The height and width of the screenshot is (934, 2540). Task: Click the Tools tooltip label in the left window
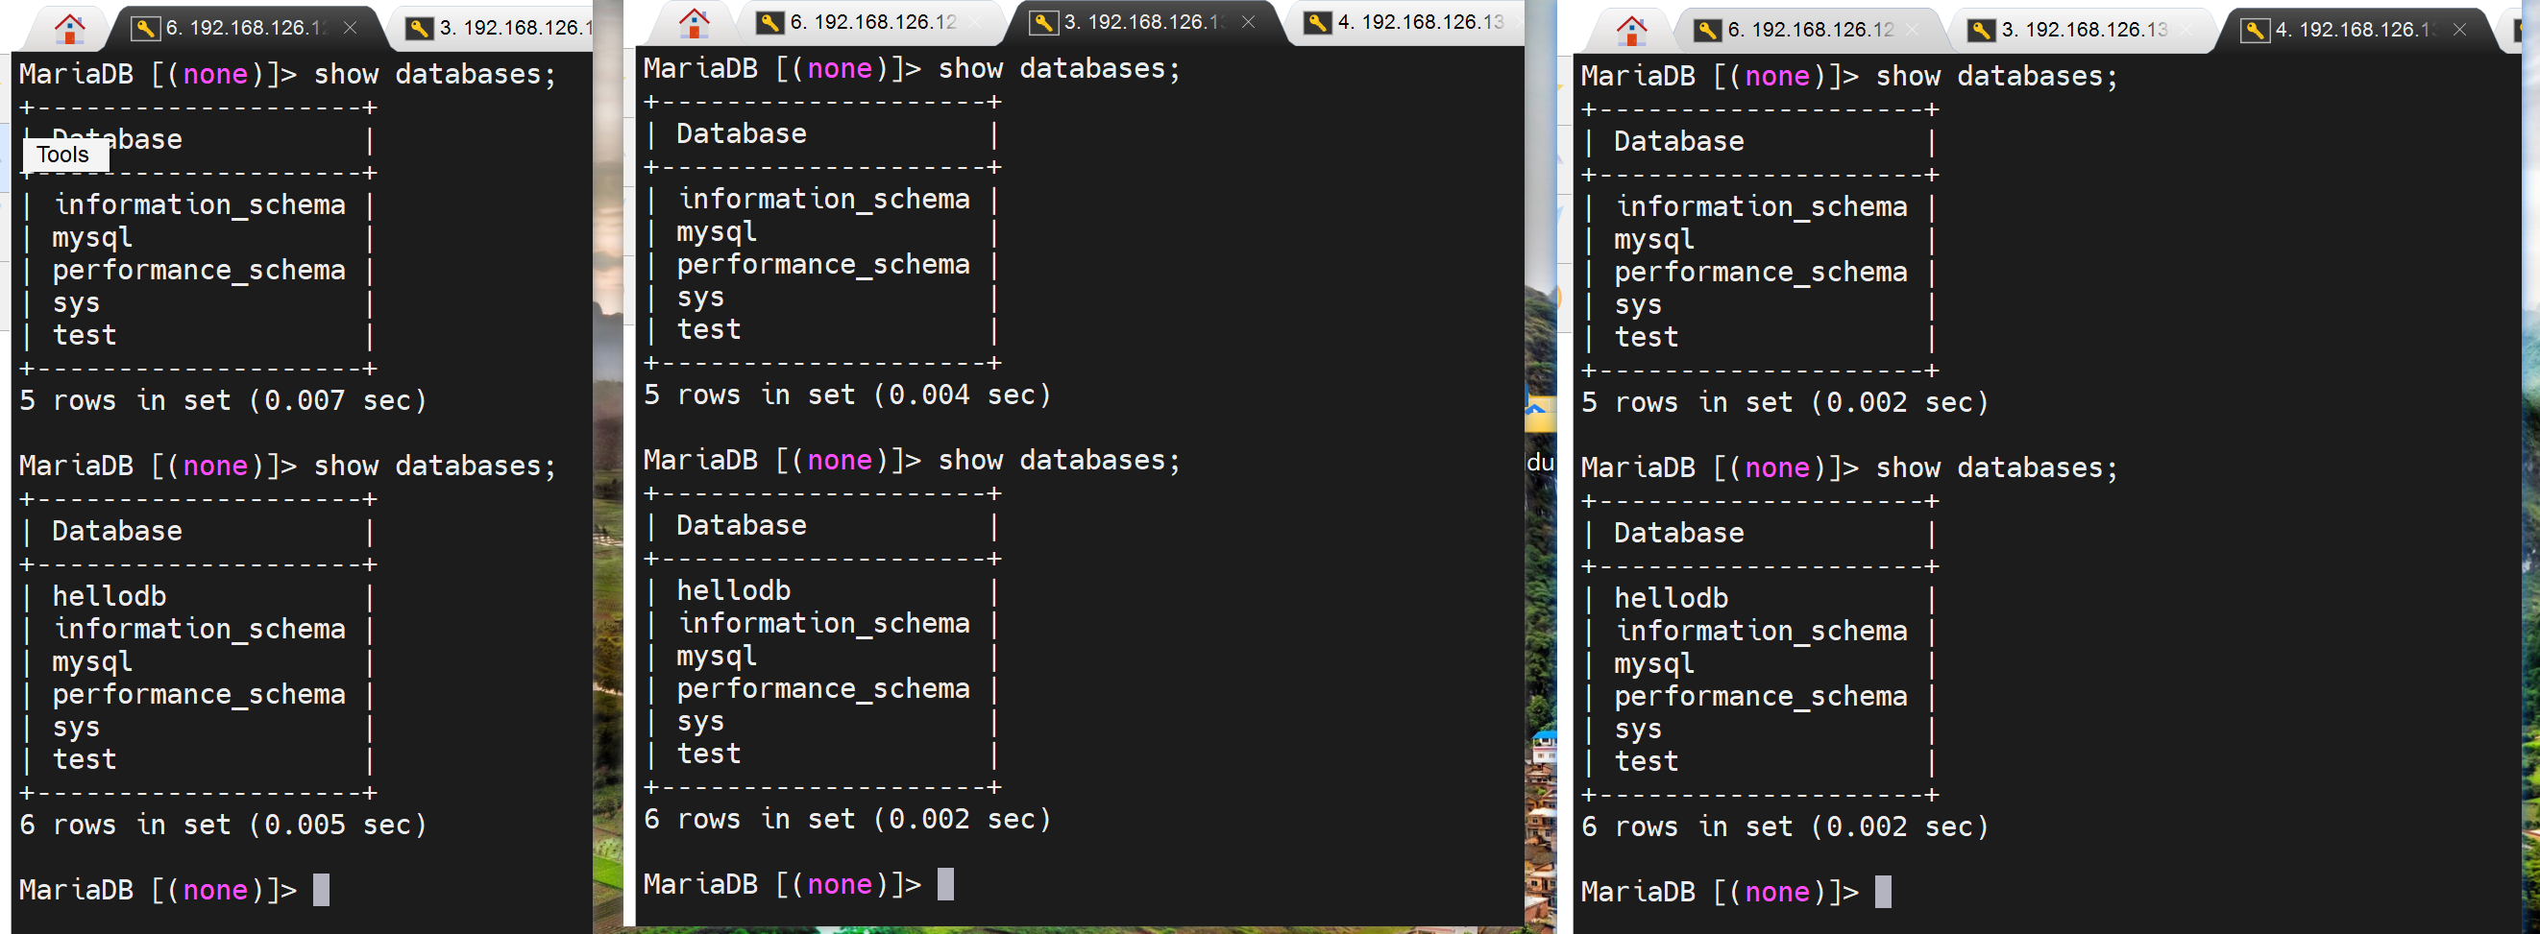(63, 155)
